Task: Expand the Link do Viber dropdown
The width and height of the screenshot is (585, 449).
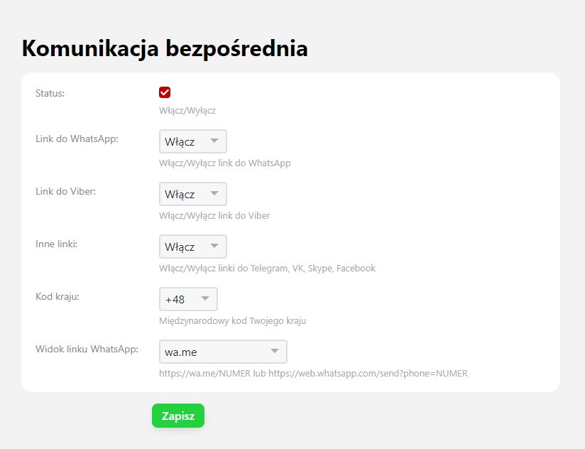Action: point(192,194)
